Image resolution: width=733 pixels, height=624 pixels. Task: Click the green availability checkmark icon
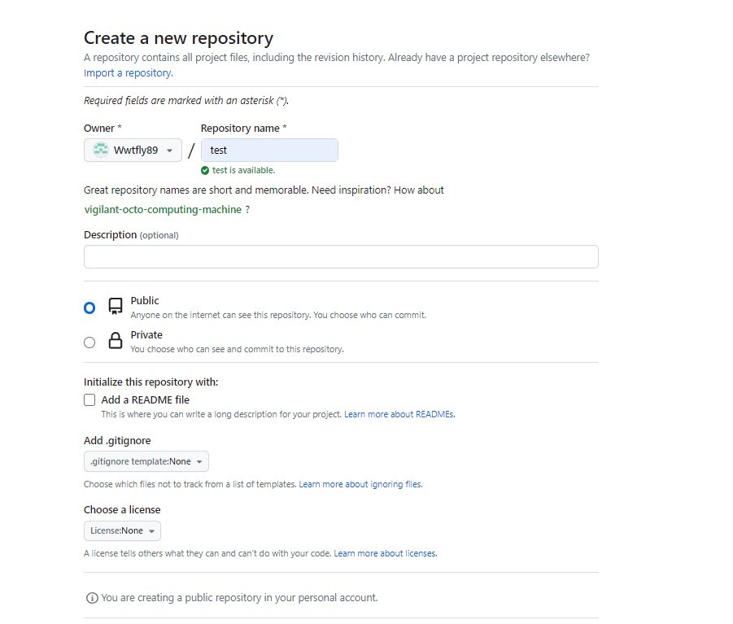pos(205,171)
